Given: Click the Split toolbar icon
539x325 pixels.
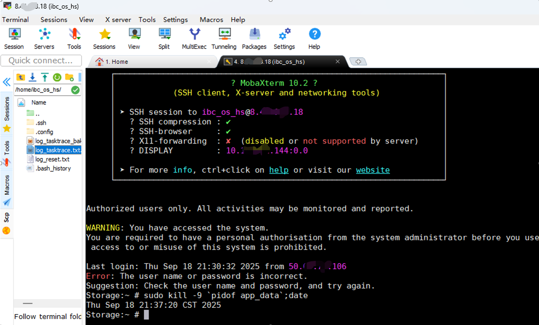Looking at the screenshot, I should tap(164, 39).
